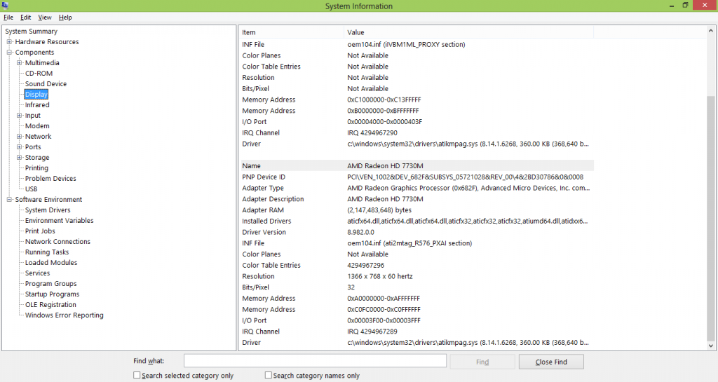The width and height of the screenshot is (718, 382).
Task: Select the CD-ROM tree item
Action: point(39,73)
